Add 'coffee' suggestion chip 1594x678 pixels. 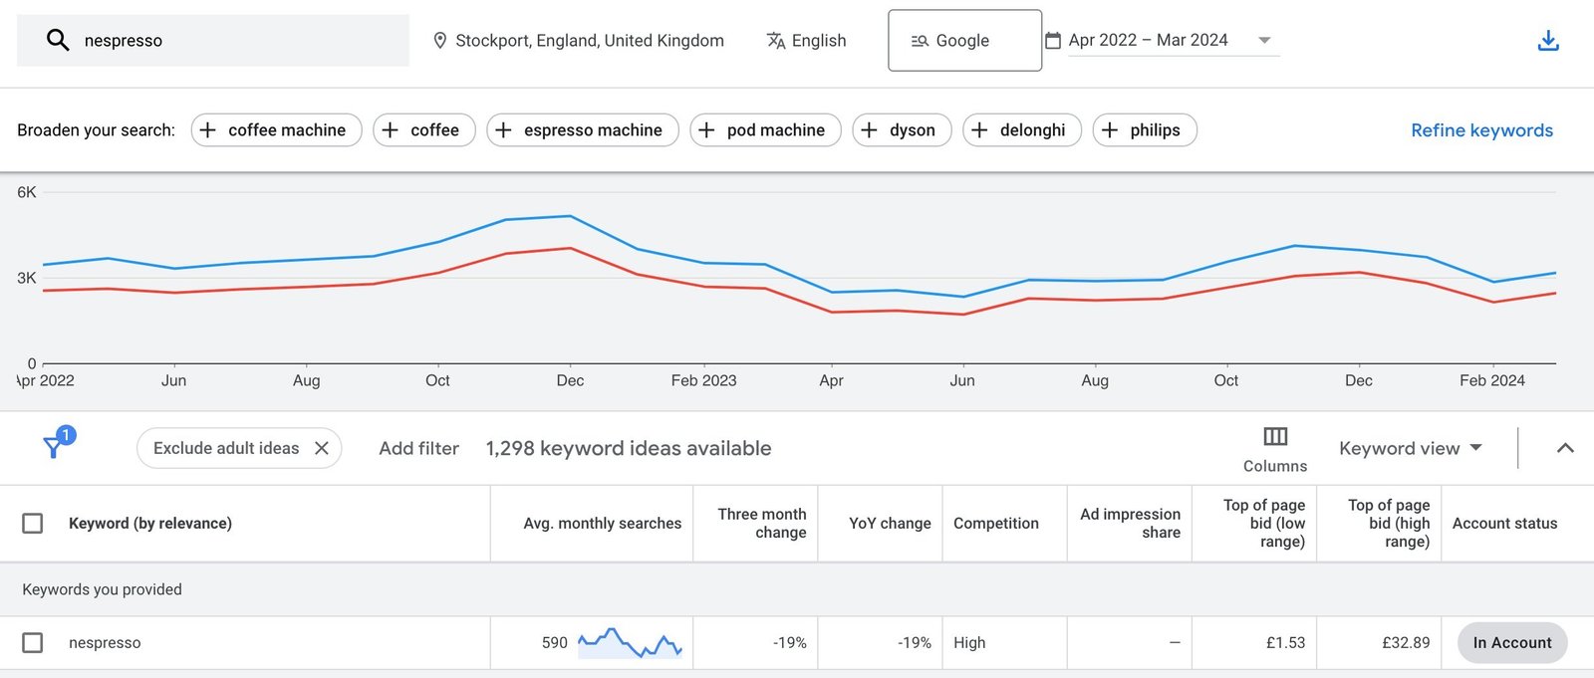[x=424, y=130]
